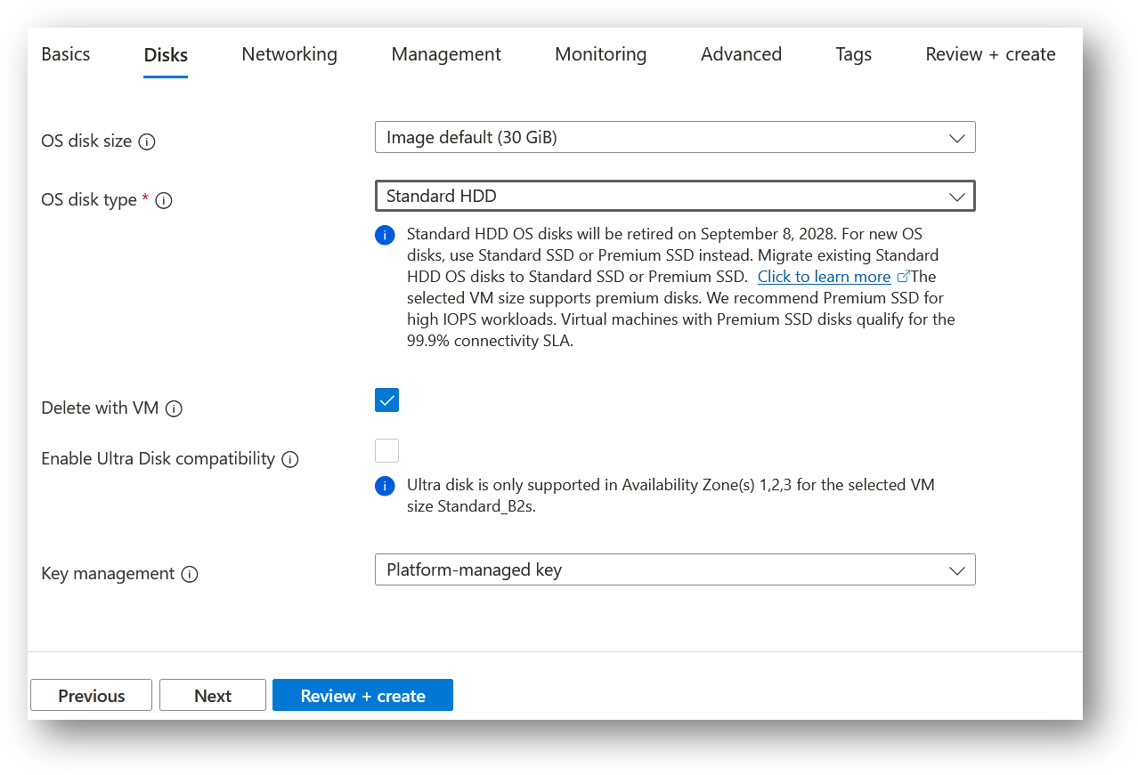
Task: Show info tooltip for OS disk type
Action: (x=164, y=200)
